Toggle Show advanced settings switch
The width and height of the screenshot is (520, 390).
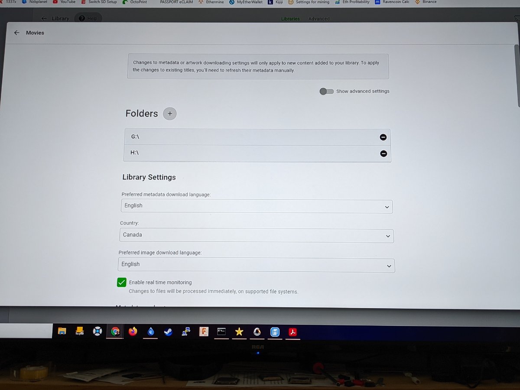(326, 91)
